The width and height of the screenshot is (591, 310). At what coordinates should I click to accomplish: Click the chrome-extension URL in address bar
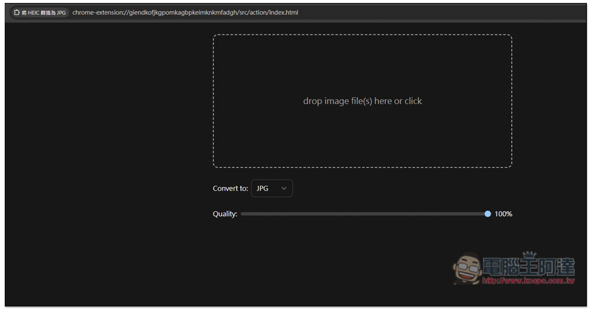[185, 12]
